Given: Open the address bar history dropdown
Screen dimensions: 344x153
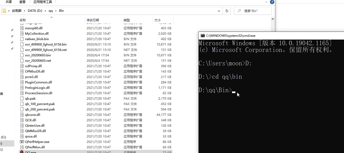Looking at the screenshot, I should (219, 11).
